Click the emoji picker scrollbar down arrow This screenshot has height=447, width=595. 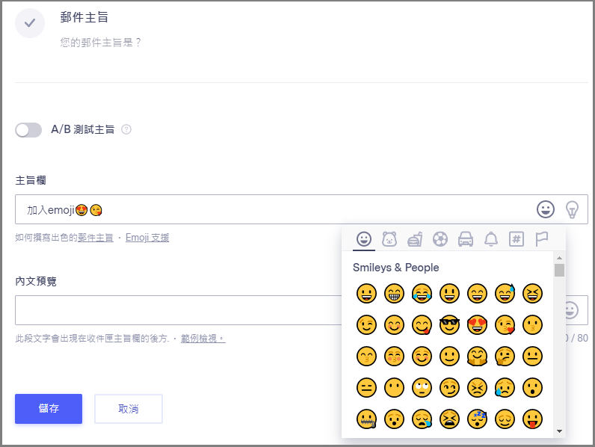point(559,431)
